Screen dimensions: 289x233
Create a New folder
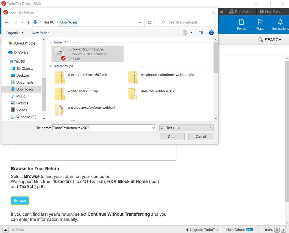click(x=40, y=33)
